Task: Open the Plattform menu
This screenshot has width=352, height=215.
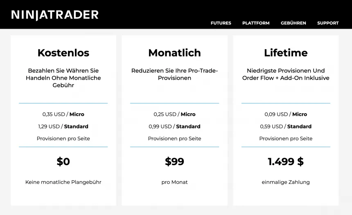Action: pos(256,23)
